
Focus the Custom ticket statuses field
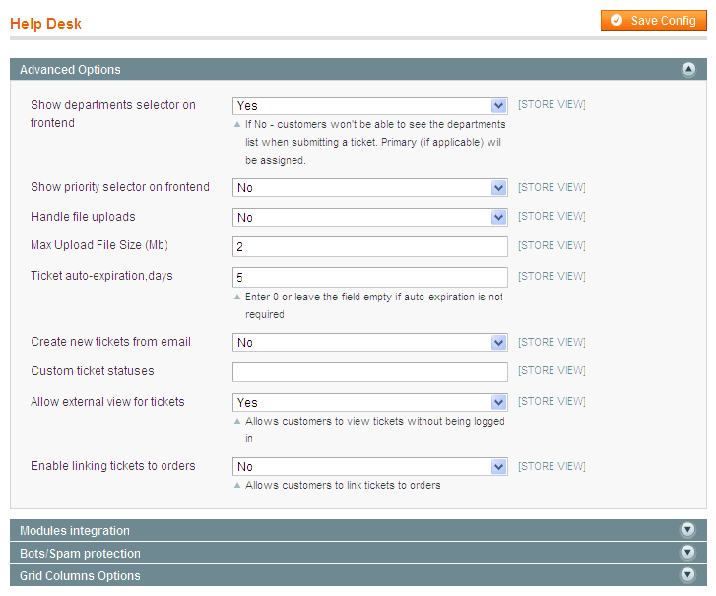tap(370, 371)
